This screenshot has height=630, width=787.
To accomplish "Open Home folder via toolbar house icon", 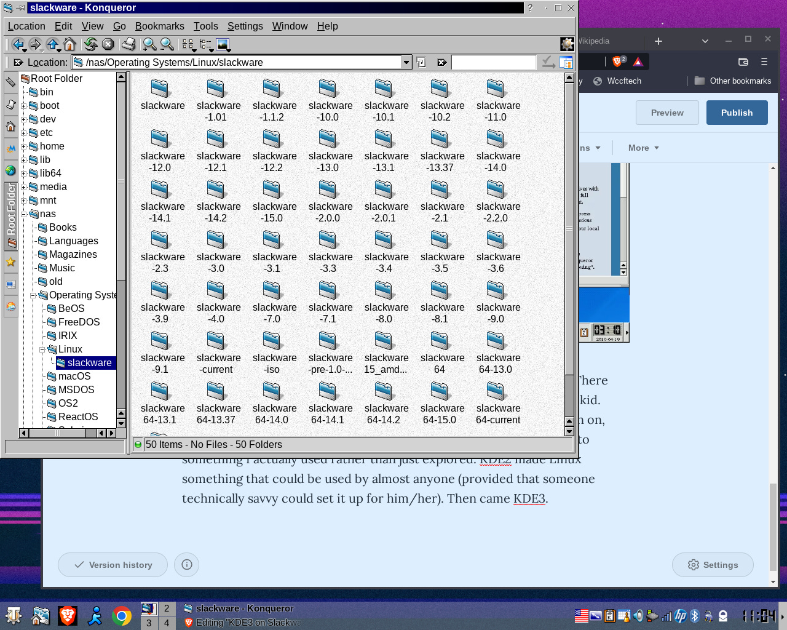I will pyautogui.click(x=69, y=44).
